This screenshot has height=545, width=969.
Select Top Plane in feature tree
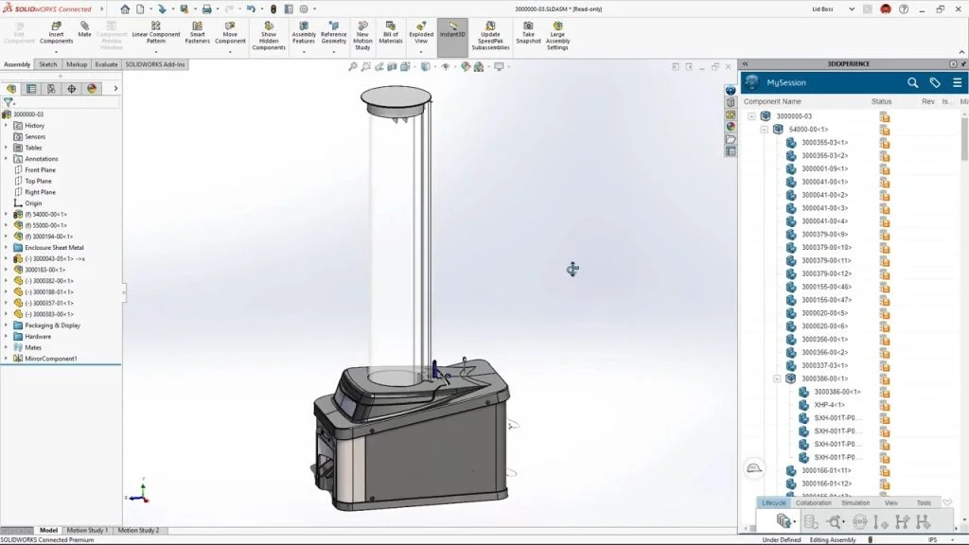click(x=38, y=181)
